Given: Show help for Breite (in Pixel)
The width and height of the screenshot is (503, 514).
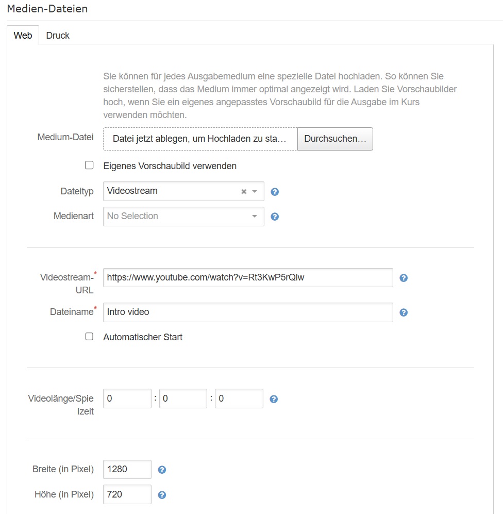Looking at the screenshot, I should pyautogui.click(x=162, y=470).
